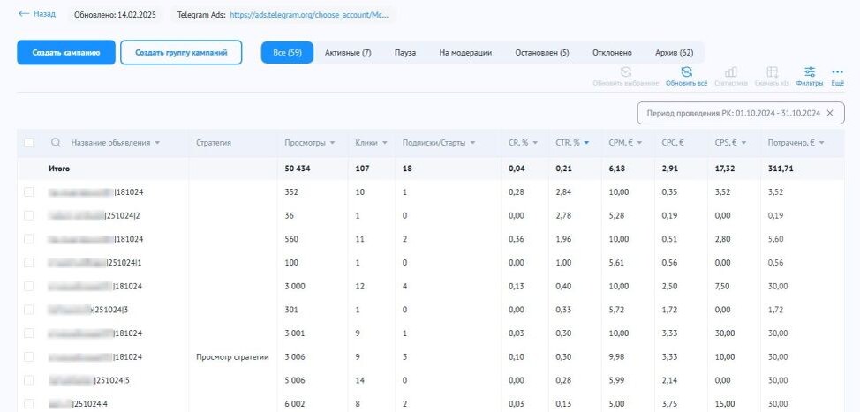860x412 pixels.
Task: Go back with the Назад arrow
Action: tap(23, 14)
